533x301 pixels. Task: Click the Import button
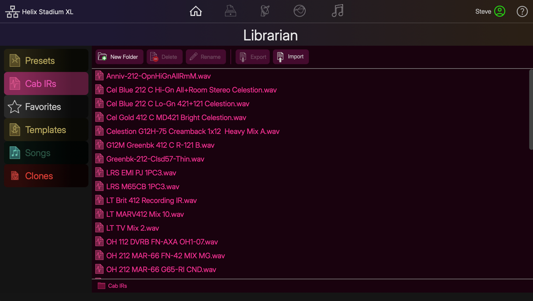(x=291, y=57)
